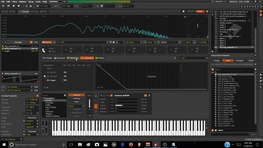Open the Interpolation Cubic dropdown
The height and width of the screenshot is (148, 263).
[32, 134]
